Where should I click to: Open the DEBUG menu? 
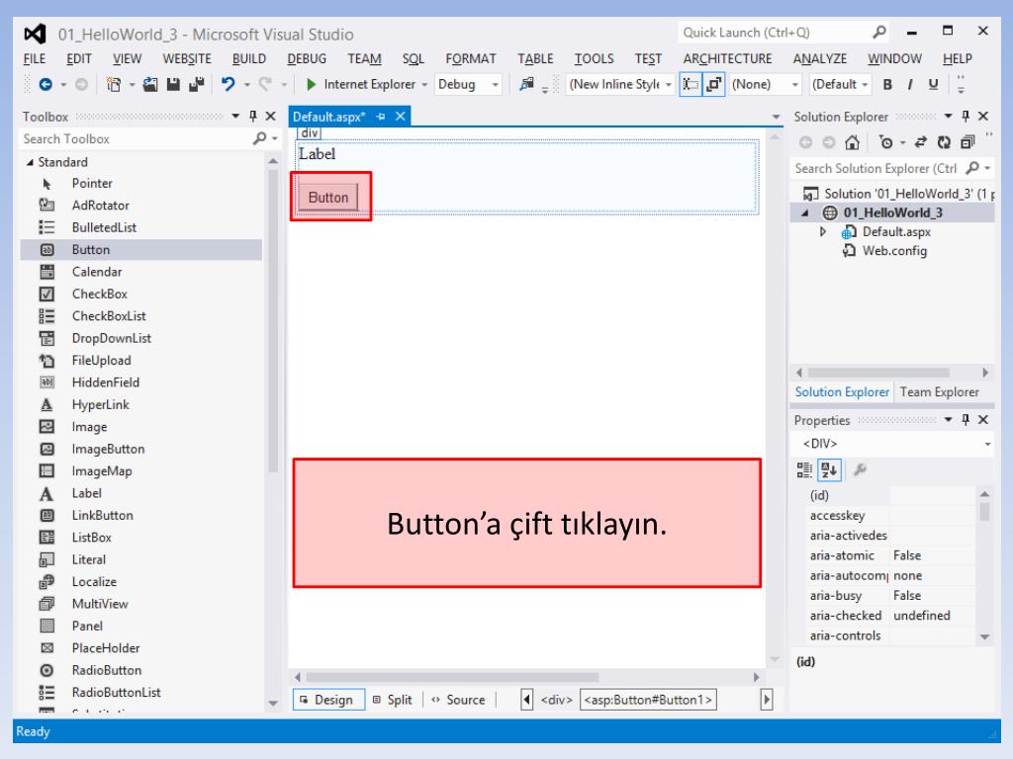[307, 58]
